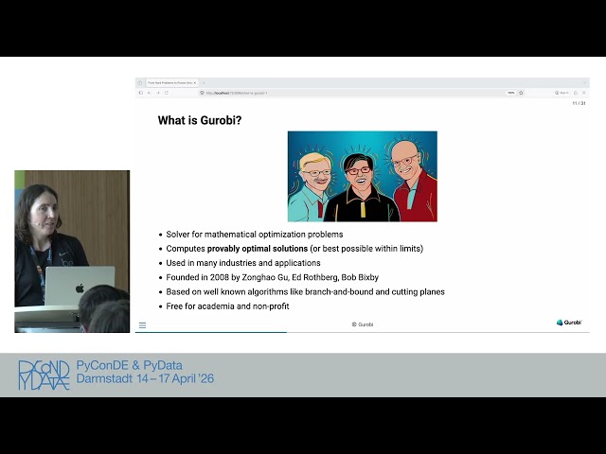
Task: Click the browser back arrow
Action: coord(150,93)
